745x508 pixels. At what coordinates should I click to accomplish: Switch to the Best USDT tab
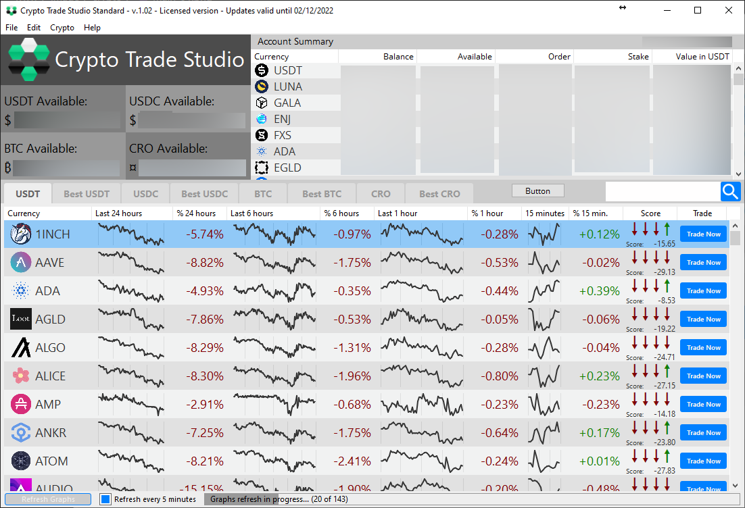point(87,194)
